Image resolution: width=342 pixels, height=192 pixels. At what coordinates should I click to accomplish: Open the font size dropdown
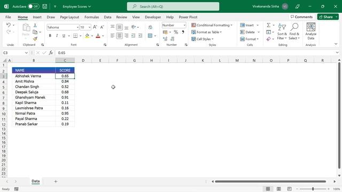tap(89, 27)
